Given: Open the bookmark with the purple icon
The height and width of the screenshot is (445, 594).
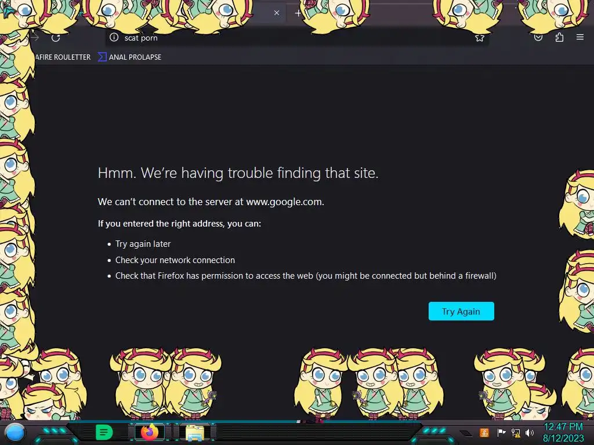Looking at the screenshot, I should pos(129,57).
